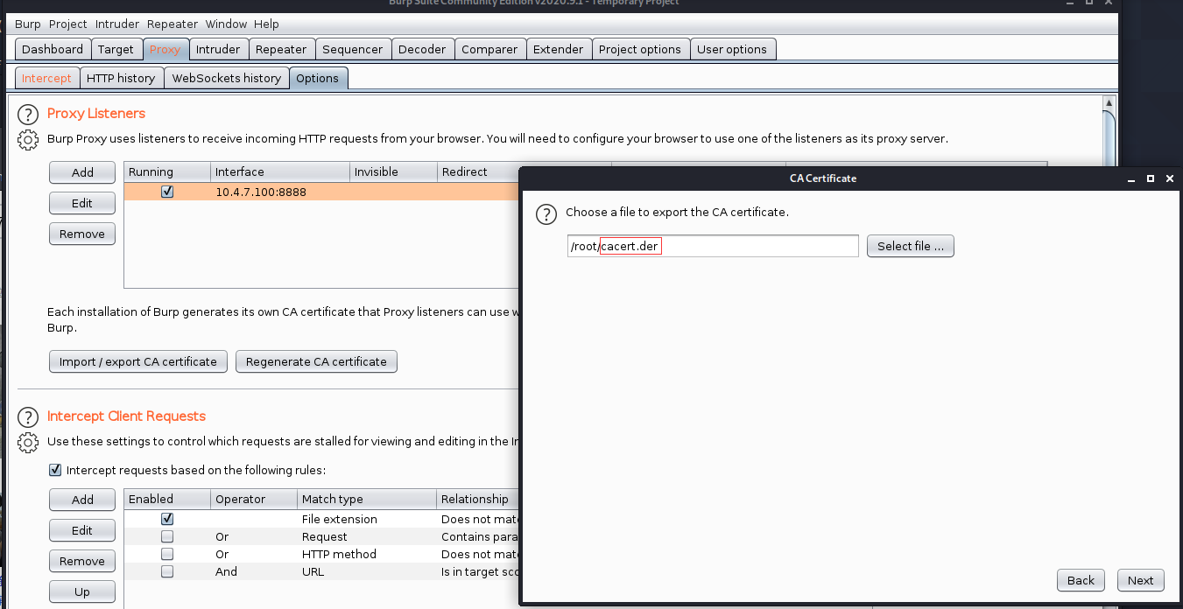Click the options panel vertical scrollbar
Image resolution: width=1183 pixels, height=609 pixels.
(x=1109, y=140)
